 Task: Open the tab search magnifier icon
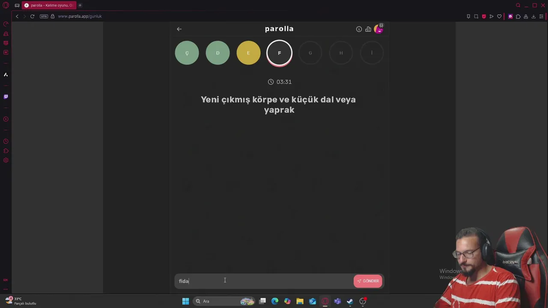(518, 5)
